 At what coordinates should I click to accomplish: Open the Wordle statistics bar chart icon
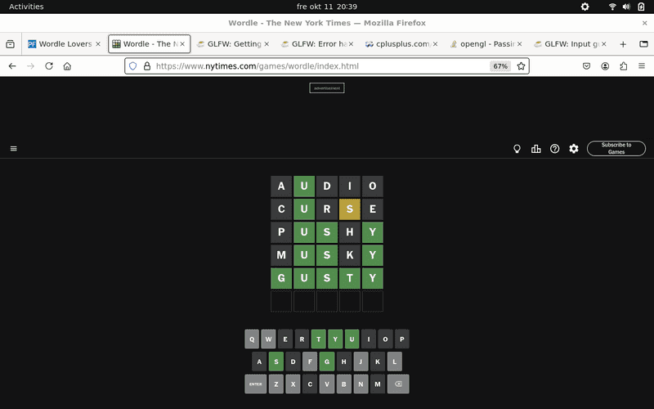click(536, 149)
